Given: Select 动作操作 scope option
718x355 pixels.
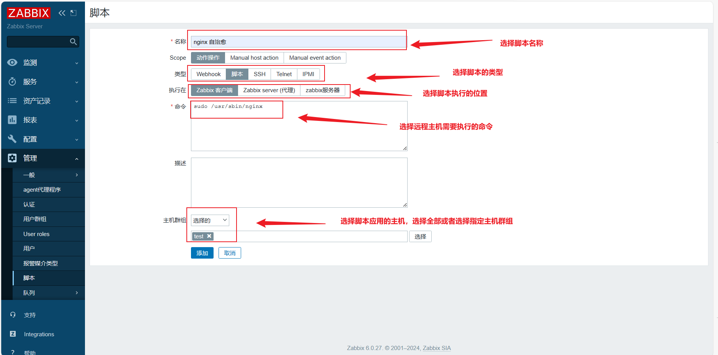Looking at the screenshot, I should click(x=208, y=58).
